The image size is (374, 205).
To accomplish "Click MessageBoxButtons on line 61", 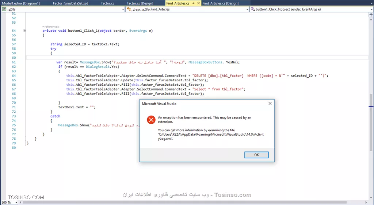I will [x=205, y=62].
